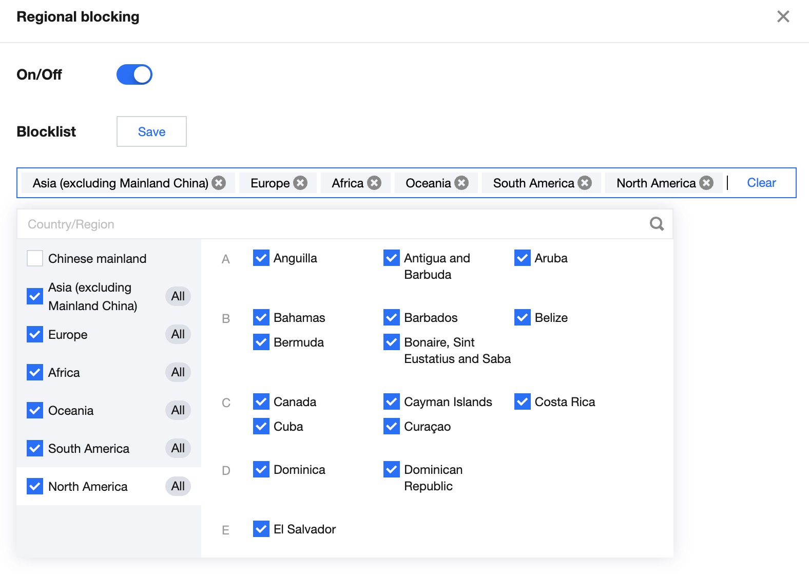Clear all selected blocklist regions
The image size is (809, 574).
[761, 183]
